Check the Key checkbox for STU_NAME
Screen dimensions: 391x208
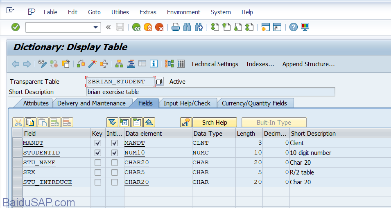tap(98, 163)
